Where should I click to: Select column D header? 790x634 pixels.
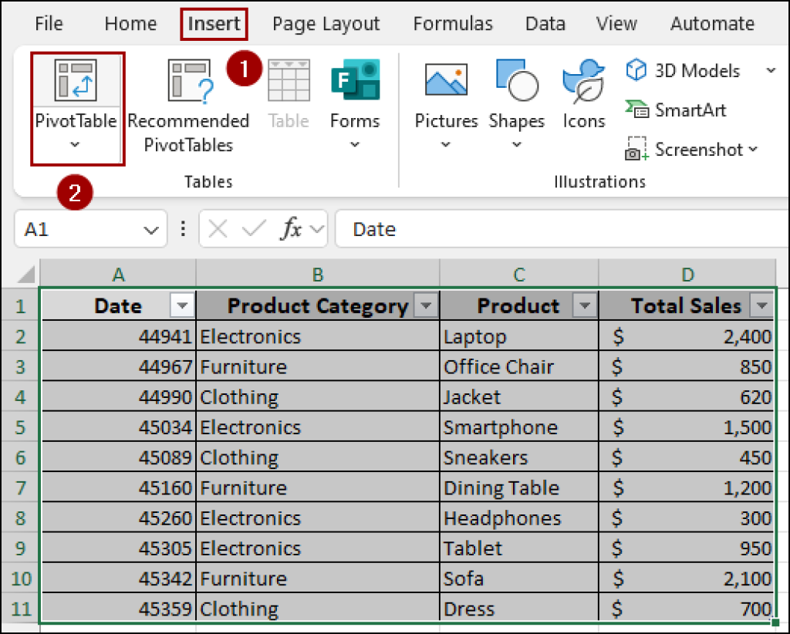pos(687,274)
